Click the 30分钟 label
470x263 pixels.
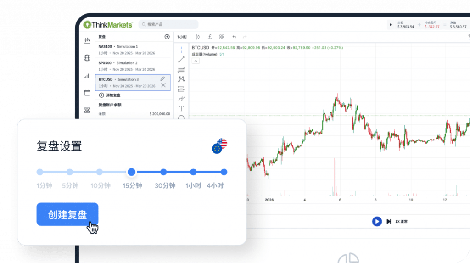(165, 185)
